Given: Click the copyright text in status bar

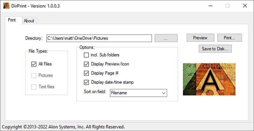Looking at the screenshot, I should 63,127.
